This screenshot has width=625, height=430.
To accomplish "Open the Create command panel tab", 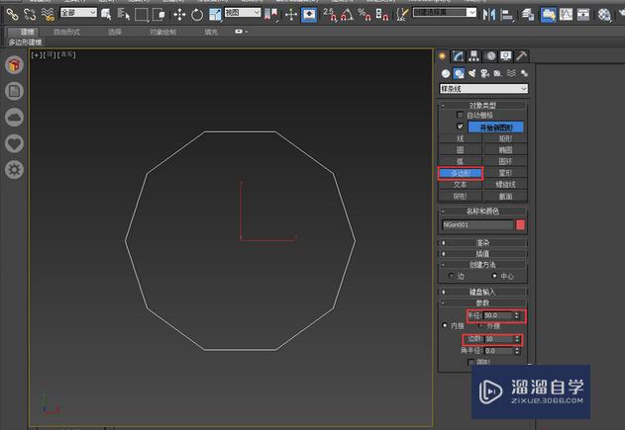I will (x=443, y=56).
